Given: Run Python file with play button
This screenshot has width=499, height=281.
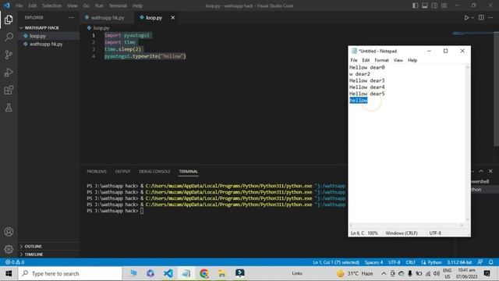Looking at the screenshot, I should [466, 17].
